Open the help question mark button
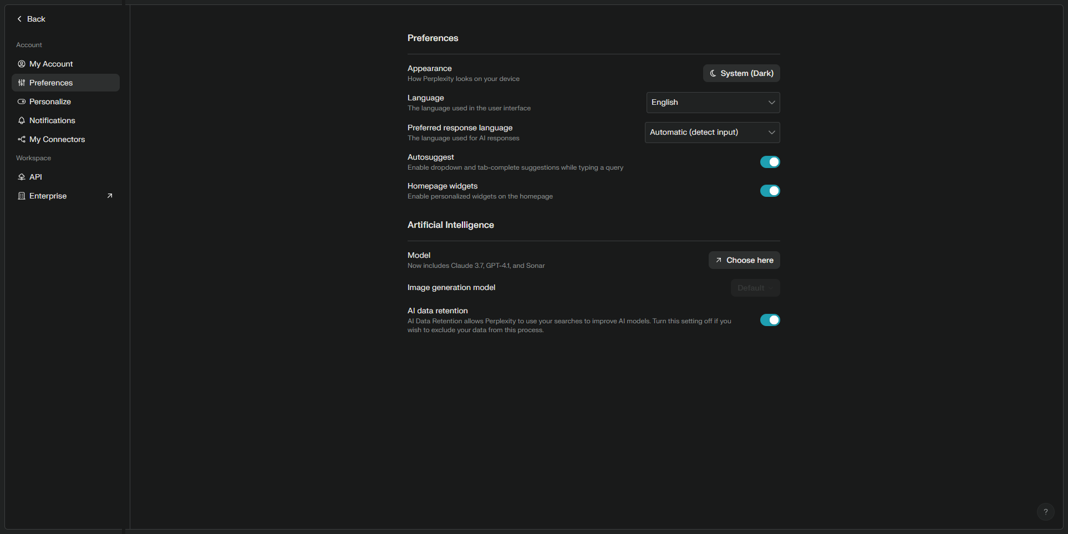 click(1045, 512)
